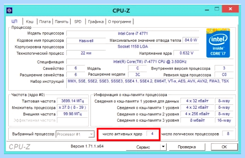Close the CPU-Z window
Screen dimensions: 245x158
click(x=230, y=9)
